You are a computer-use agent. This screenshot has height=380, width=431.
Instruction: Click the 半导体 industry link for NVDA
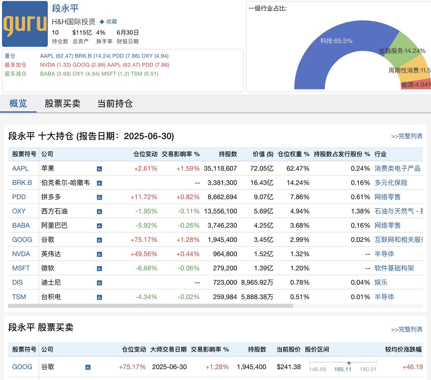(384, 254)
